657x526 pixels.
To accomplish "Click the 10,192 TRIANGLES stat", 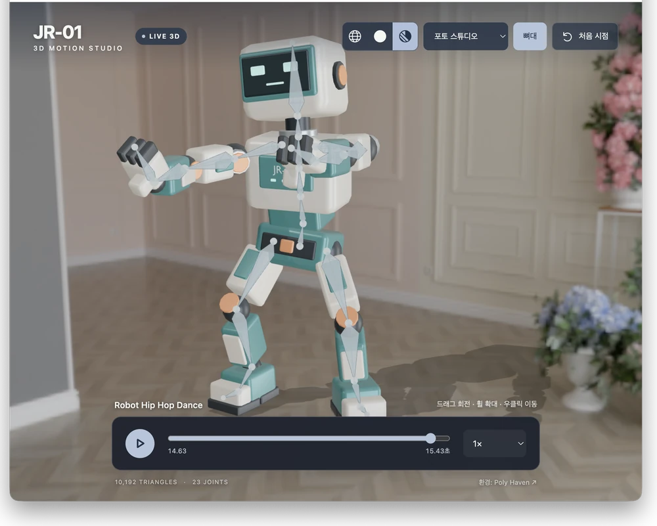I will click(146, 482).
